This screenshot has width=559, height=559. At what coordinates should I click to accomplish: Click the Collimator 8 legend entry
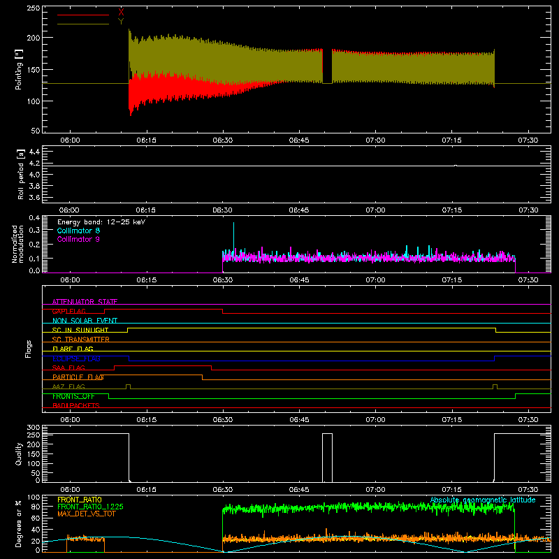[x=78, y=231]
